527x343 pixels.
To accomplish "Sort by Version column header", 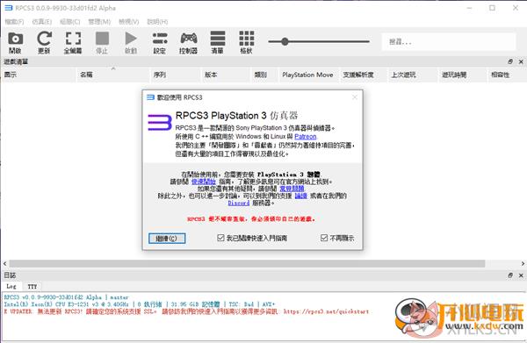I will 226,75.
